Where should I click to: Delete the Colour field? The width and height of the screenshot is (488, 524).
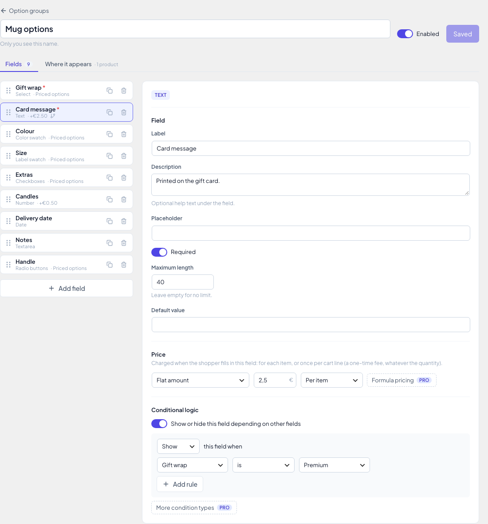pyautogui.click(x=124, y=134)
